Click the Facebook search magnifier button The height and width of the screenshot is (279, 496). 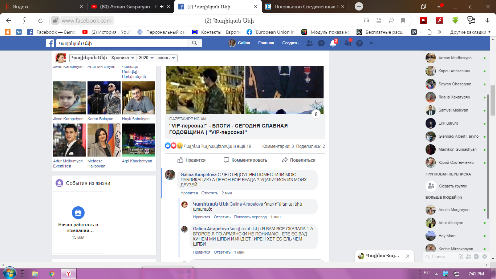tap(194, 43)
